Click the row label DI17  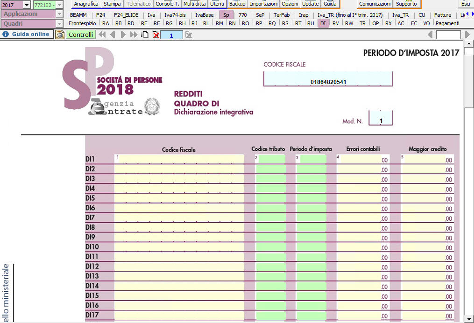pos(92,315)
